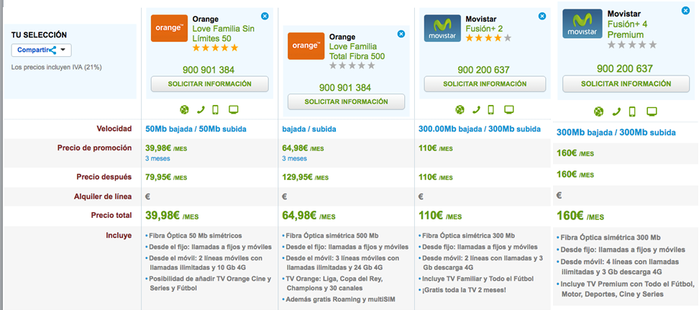This screenshot has height=310, width=699.
Task: Open the Compartir share dropdown
Action: (x=41, y=50)
